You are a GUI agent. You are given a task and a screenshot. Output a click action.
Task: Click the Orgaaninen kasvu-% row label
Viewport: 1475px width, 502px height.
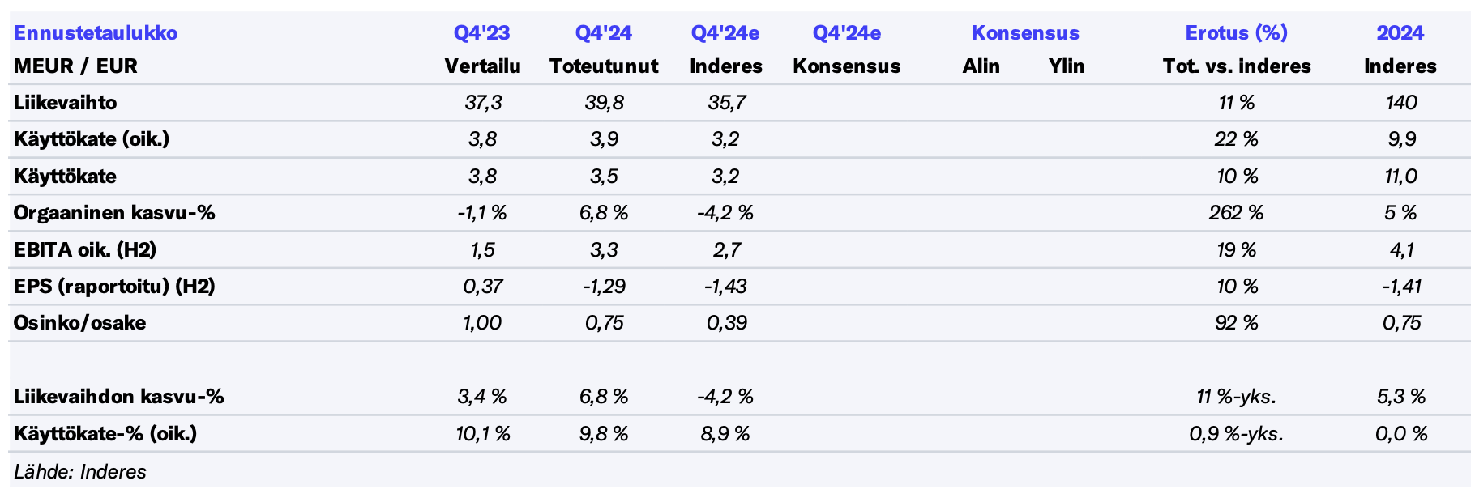[x=114, y=213]
